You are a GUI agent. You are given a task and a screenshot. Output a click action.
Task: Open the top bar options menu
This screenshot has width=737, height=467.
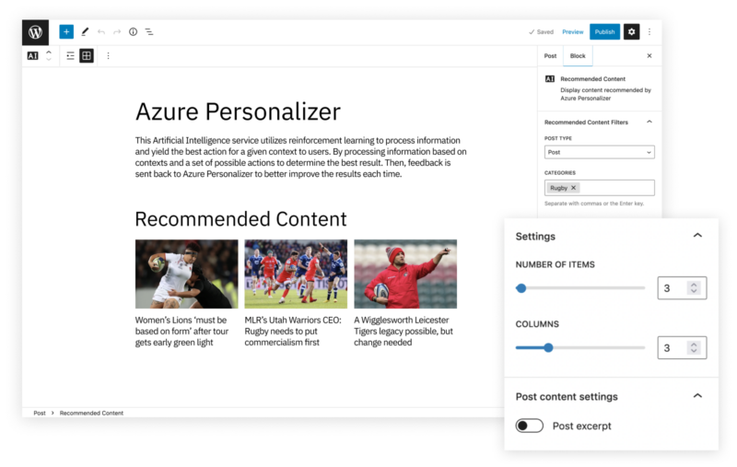tap(649, 32)
